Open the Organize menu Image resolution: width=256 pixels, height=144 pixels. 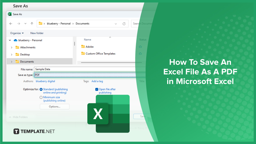(x=17, y=33)
